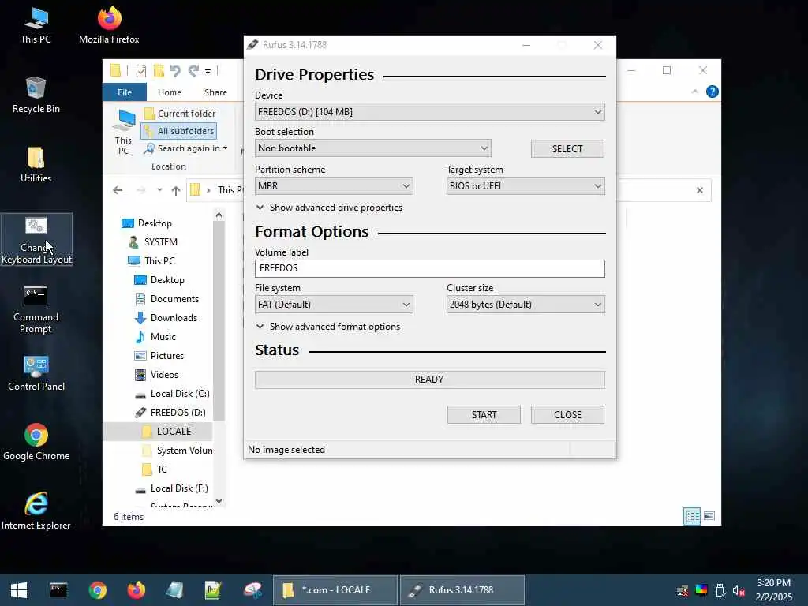Open the Recycle Bin desktop icon

pos(36,95)
